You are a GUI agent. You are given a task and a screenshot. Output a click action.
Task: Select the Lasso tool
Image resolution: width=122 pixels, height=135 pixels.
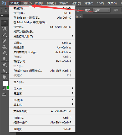point(4,29)
